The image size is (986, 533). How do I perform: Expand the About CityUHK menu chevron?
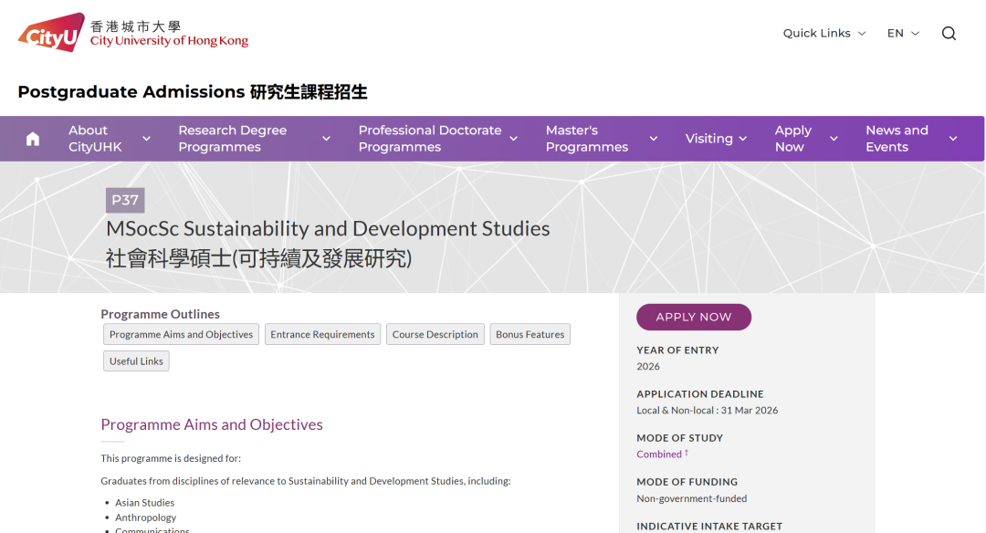click(x=147, y=139)
